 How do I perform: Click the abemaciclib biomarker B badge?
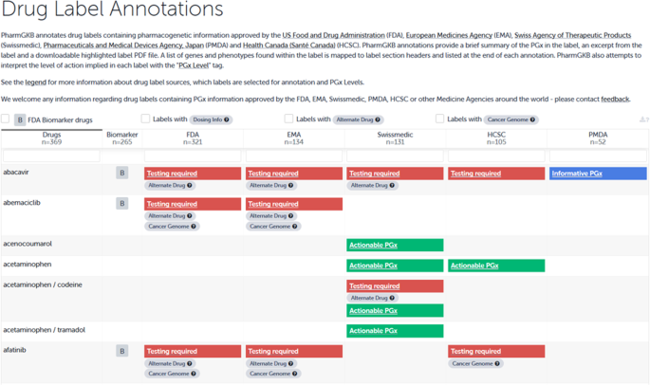121,204
